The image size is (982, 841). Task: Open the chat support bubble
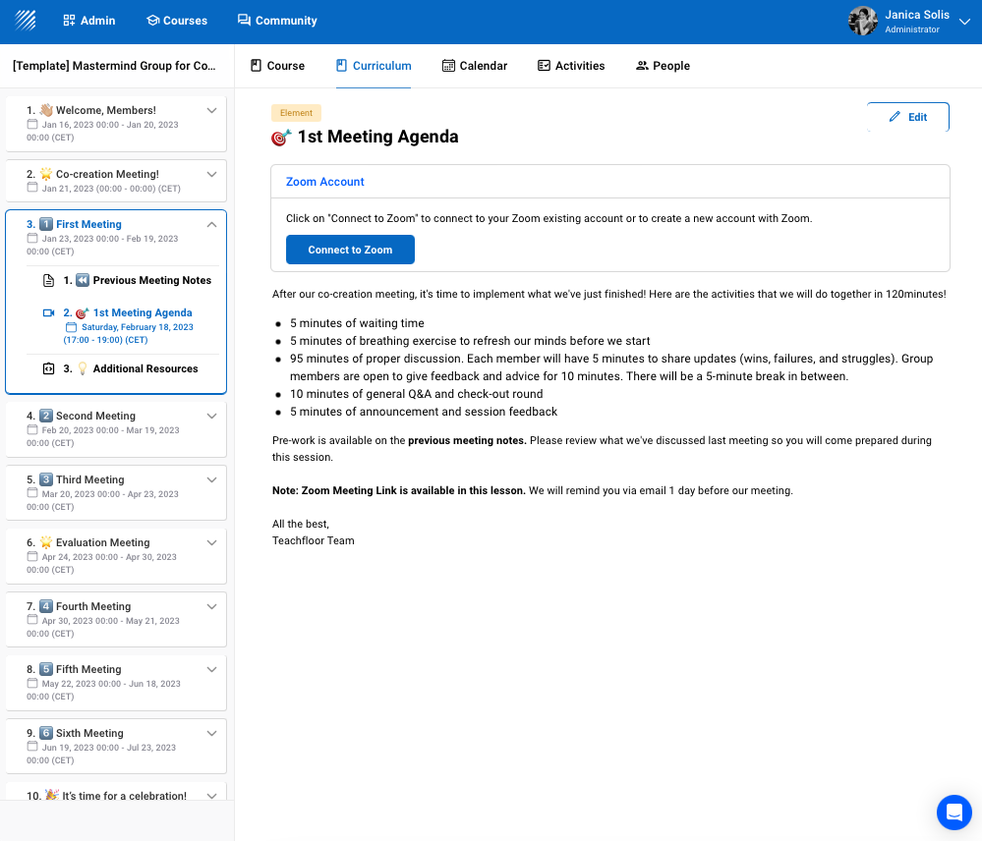[953, 813]
